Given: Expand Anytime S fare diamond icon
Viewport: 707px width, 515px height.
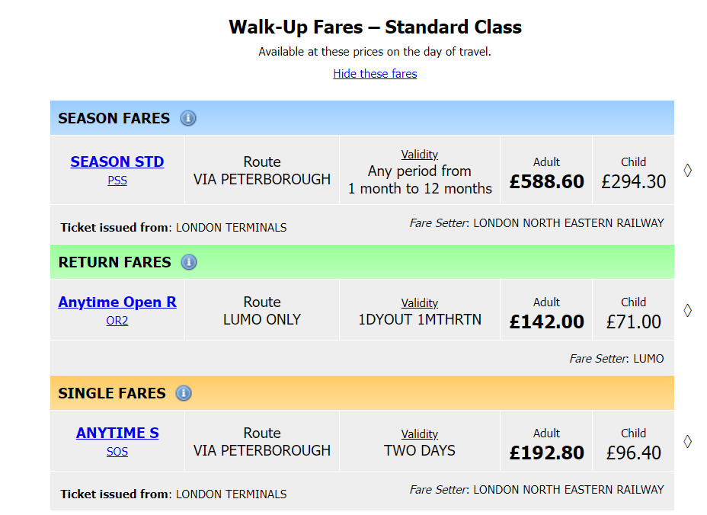Looking at the screenshot, I should coord(688,442).
